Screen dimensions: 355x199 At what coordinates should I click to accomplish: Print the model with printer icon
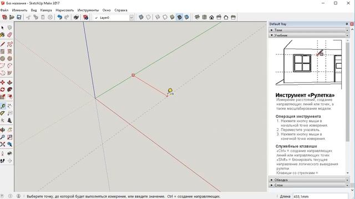tap(76, 17)
